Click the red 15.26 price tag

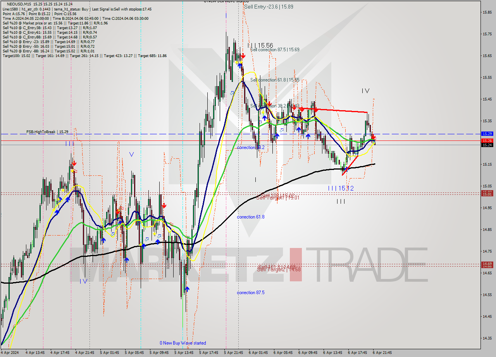tap(487, 140)
